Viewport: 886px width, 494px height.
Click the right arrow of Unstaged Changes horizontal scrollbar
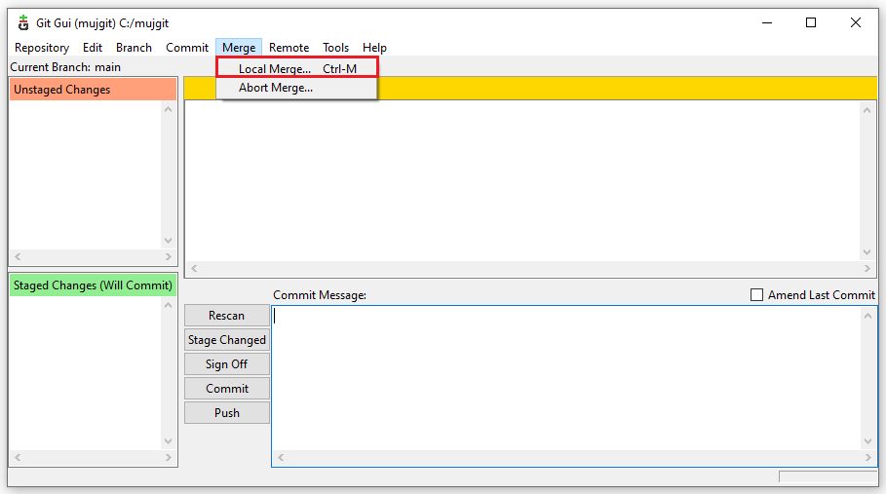169,256
